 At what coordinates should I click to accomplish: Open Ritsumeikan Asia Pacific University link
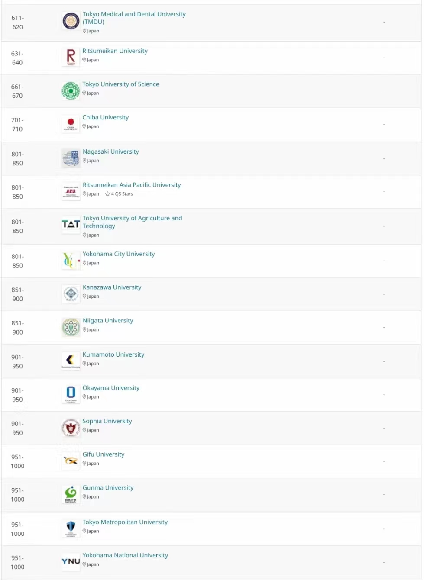[132, 185]
